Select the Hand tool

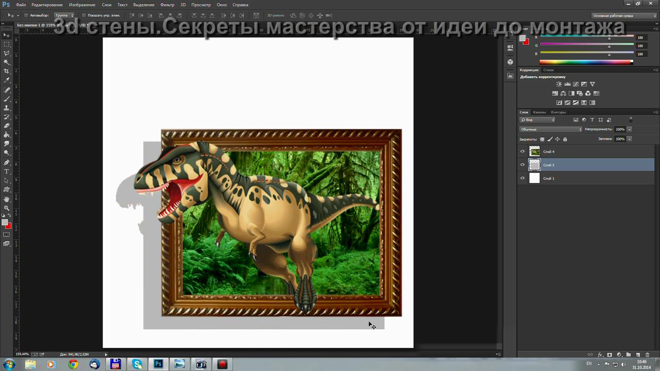(7, 199)
